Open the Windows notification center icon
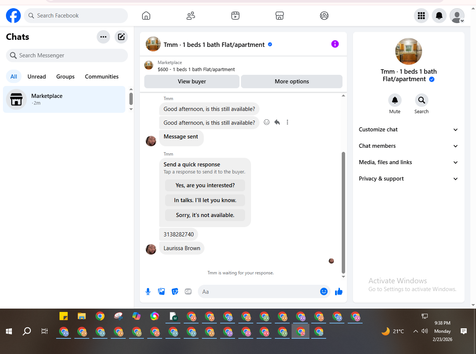This screenshot has height=354, width=476. tap(464, 331)
